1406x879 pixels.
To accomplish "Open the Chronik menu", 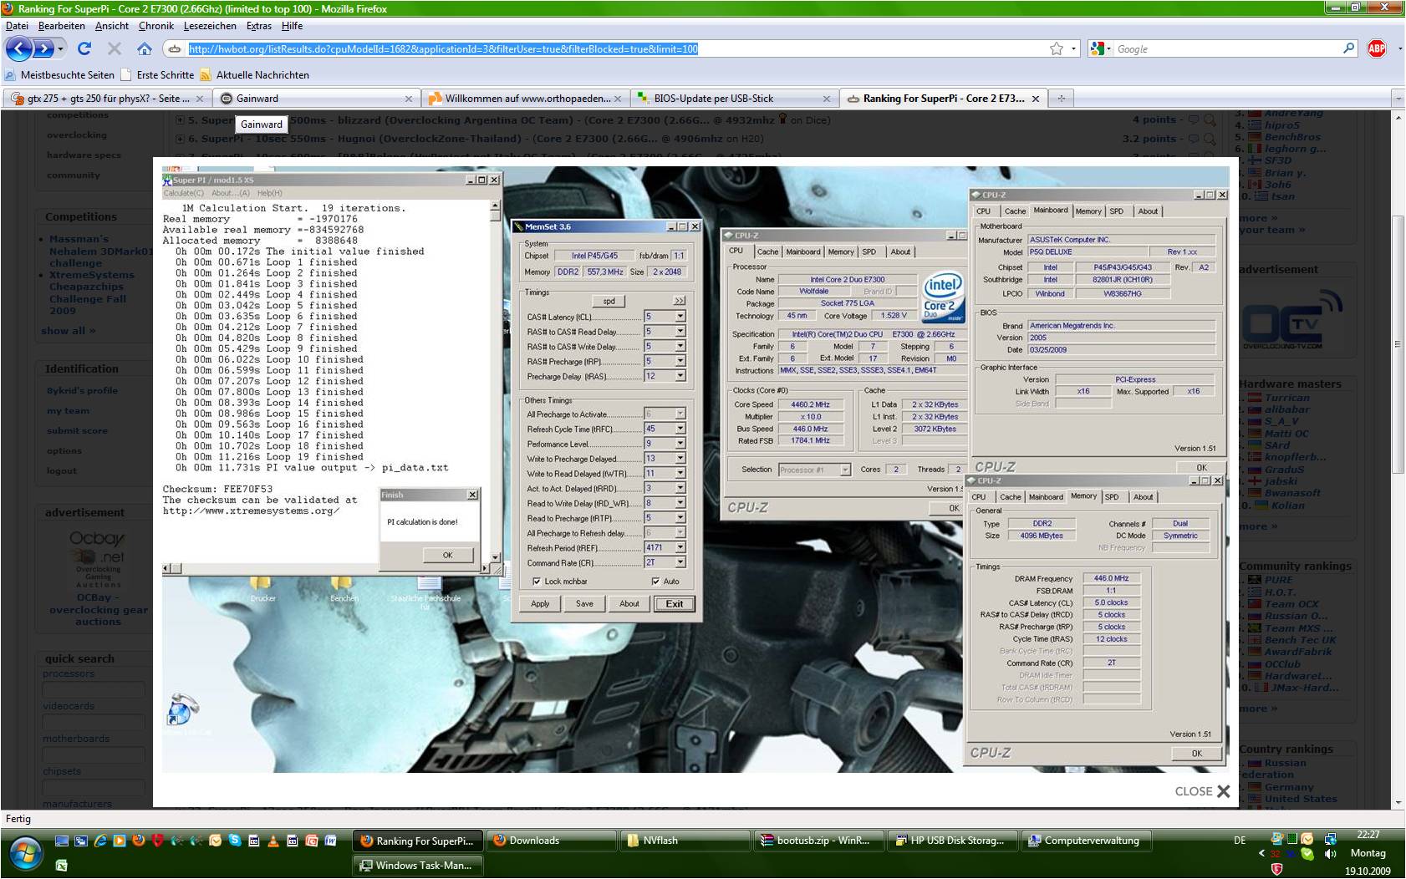I will pyautogui.click(x=156, y=26).
